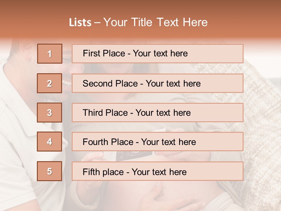Select the number 4 square
This screenshot has height=211, width=281.
pos(49,142)
